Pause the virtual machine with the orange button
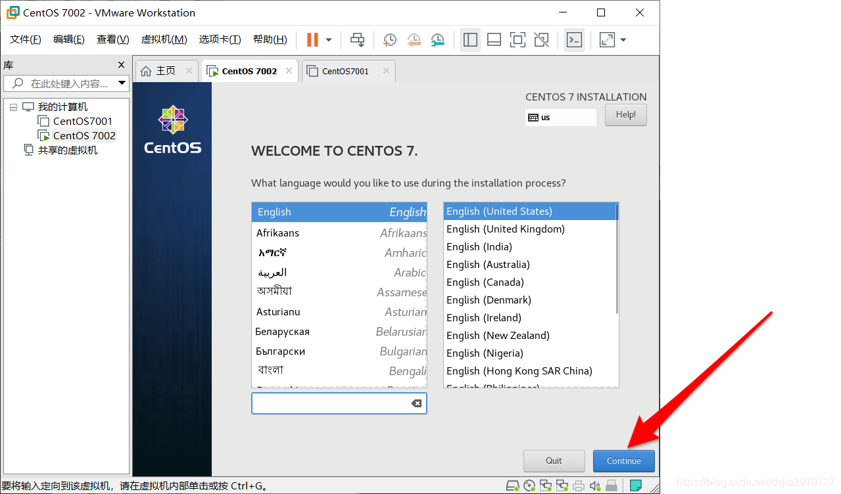Viewport: 841px width, 494px height. (x=312, y=39)
